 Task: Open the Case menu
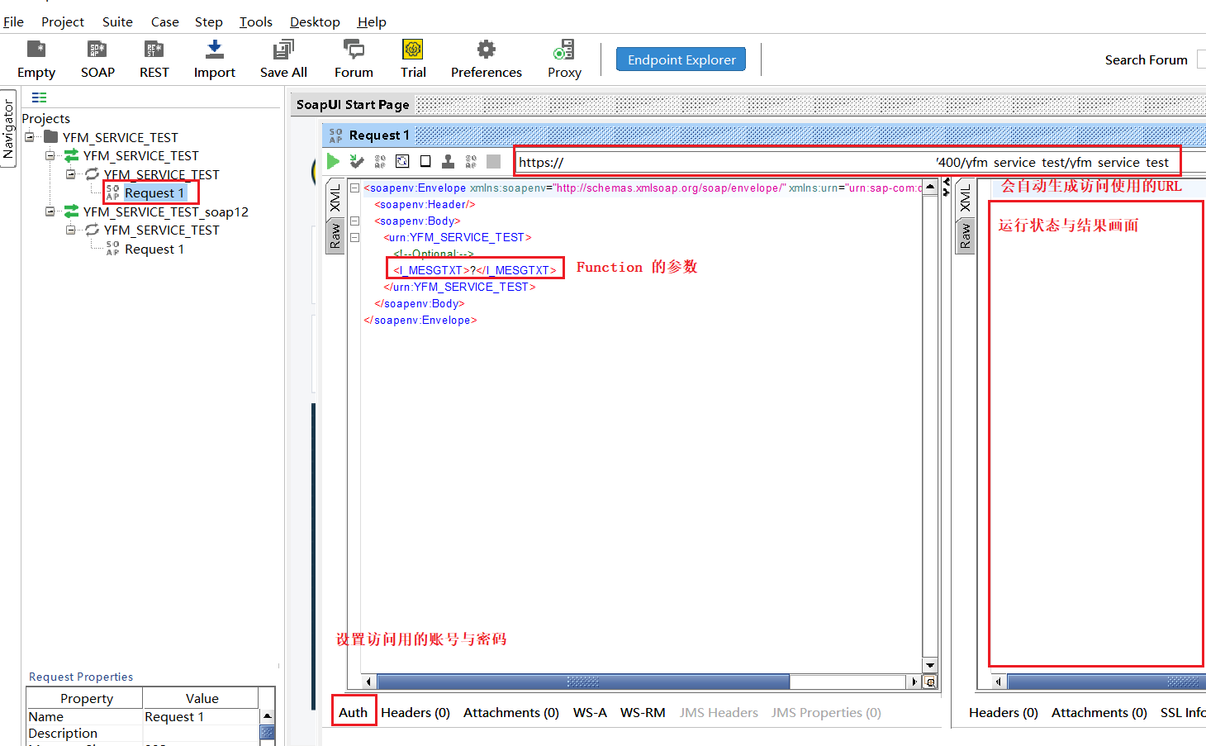click(165, 21)
